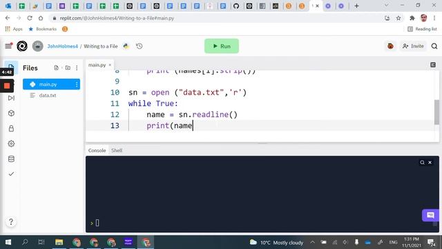442x249 pixels.
Task: Open Windows taskbar search
Action: (25, 242)
